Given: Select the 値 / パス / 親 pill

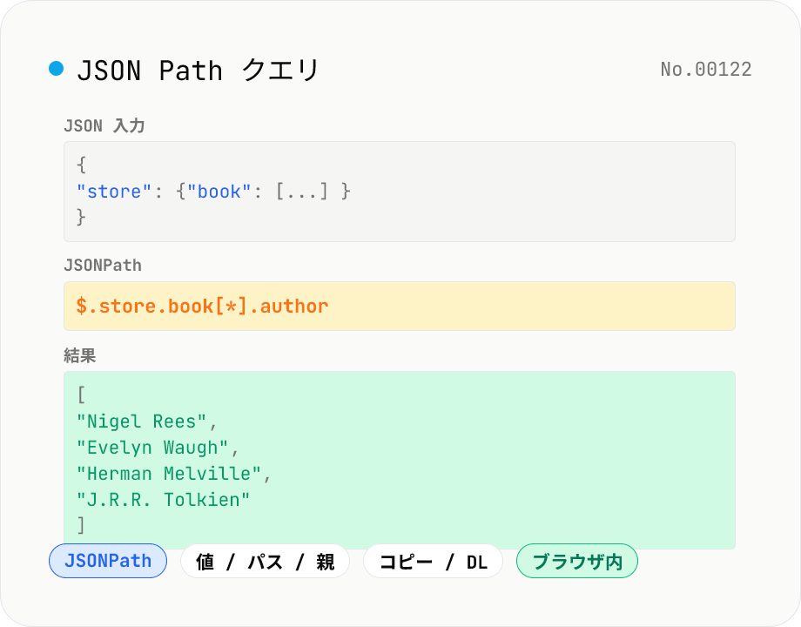Looking at the screenshot, I should click(266, 561).
